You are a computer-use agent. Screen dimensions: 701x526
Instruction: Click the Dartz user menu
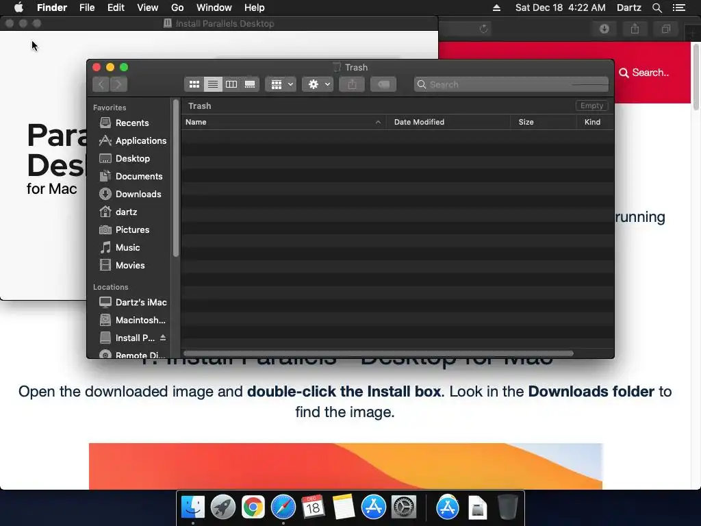629,8
